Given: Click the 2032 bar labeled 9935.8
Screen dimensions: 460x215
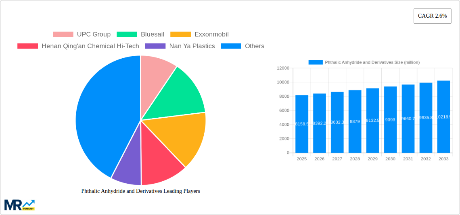Looking at the screenshot, I should point(426,118).
